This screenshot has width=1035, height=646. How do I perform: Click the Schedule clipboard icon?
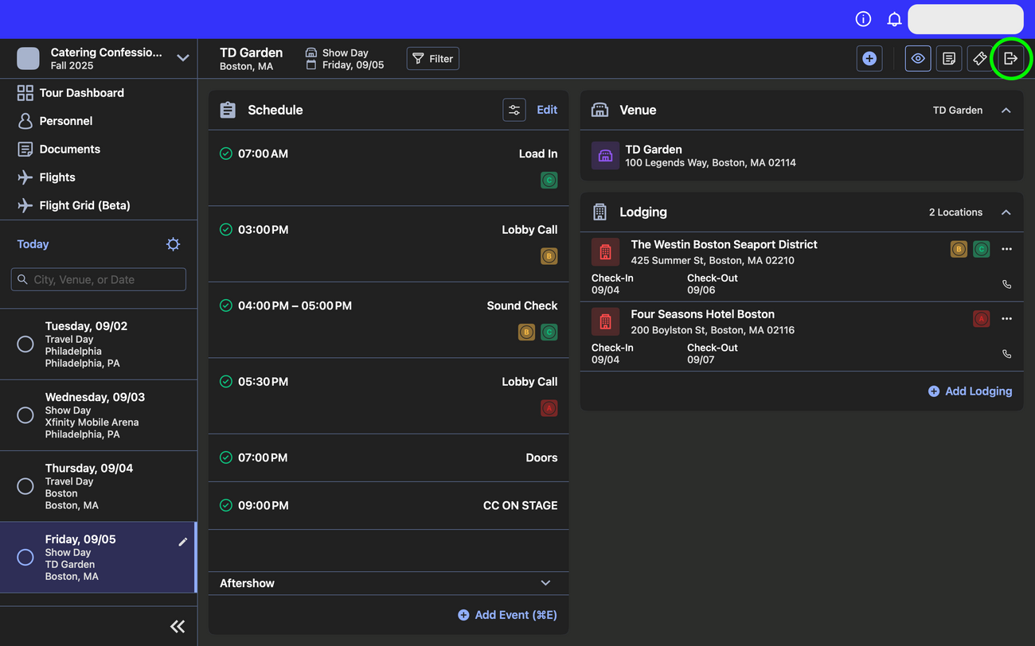click(x=228, y=110)
